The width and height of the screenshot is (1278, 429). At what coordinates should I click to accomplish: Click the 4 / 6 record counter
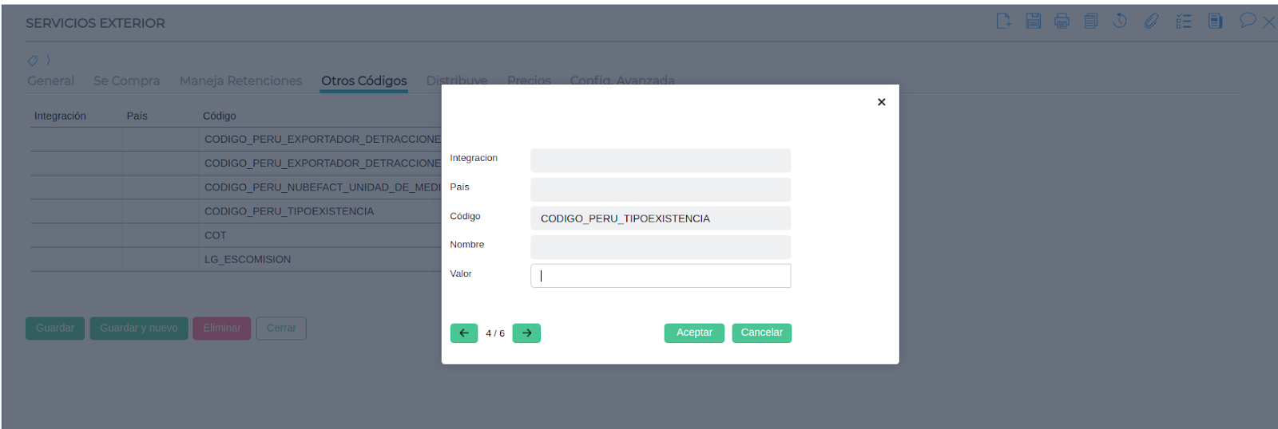495,333
